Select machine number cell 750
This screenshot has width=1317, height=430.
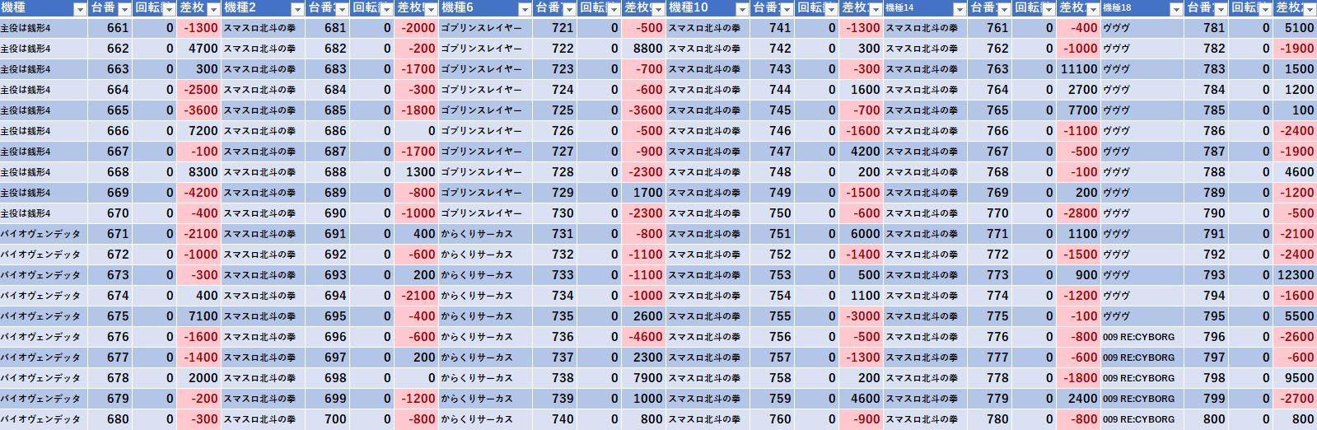(773, 213)
